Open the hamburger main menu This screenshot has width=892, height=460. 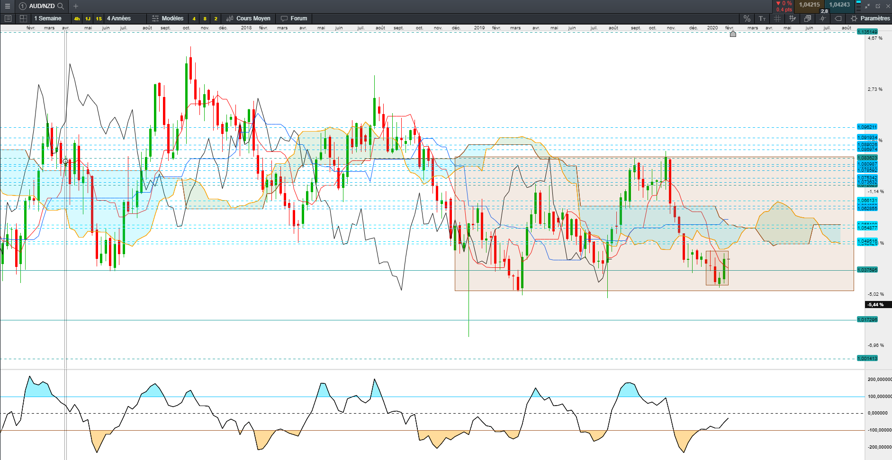[x=7, y=6]
